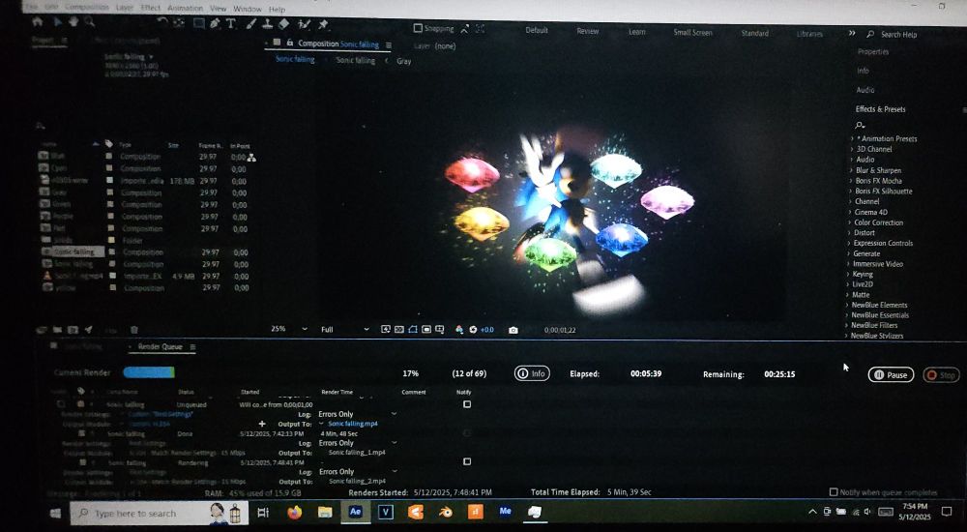Toggle the Snapping checkbox
This screenshot has width=967, height=532.
[418, 28]
